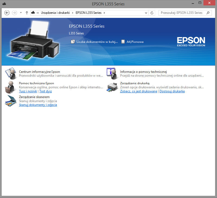Open the Test dysz link
Screen dimensions: 217x198
(x=46, y=91)
